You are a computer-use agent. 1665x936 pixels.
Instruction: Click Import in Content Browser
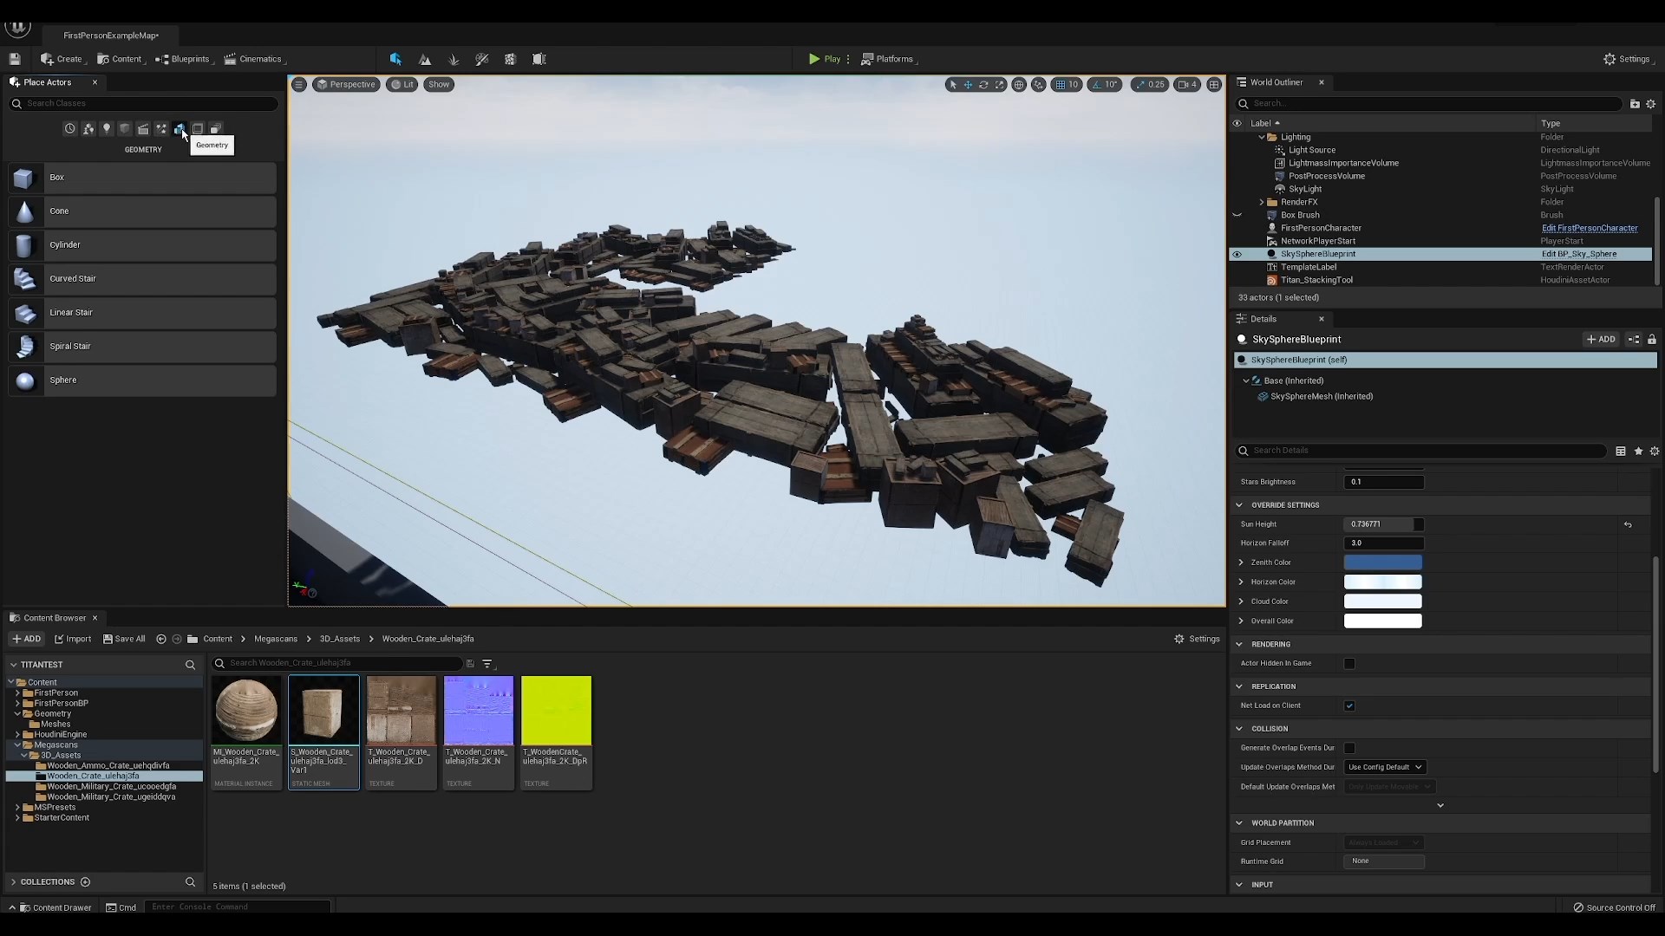[x=73, y=639]
